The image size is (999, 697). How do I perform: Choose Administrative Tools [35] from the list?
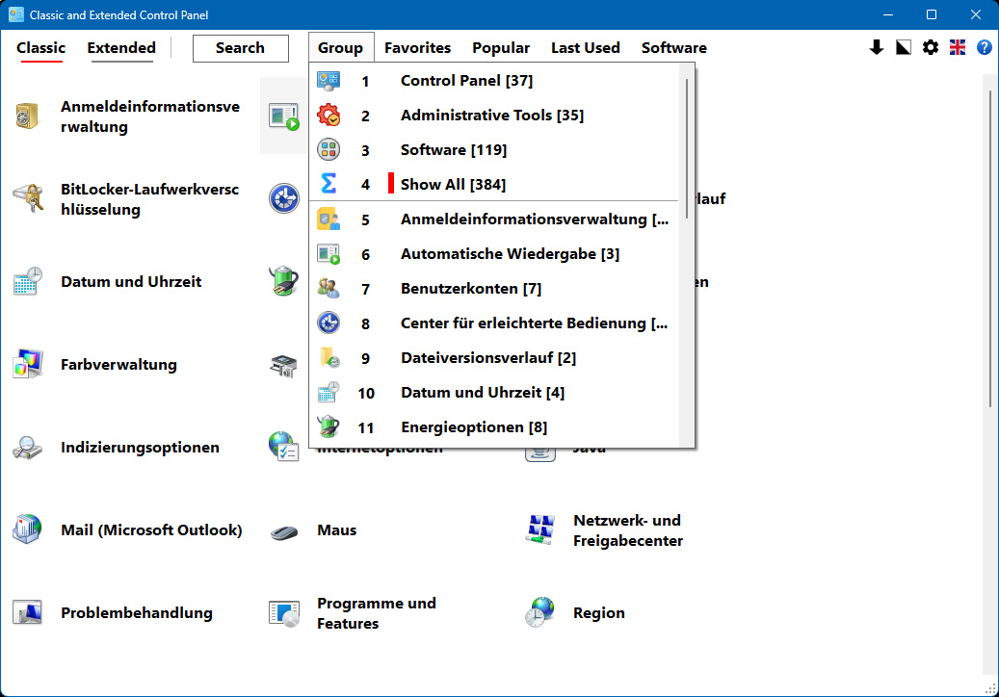point(494,116)
